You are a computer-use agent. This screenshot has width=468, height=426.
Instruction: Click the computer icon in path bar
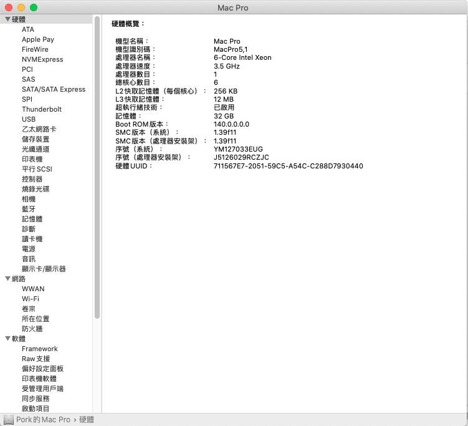click(x=9, y=420)
